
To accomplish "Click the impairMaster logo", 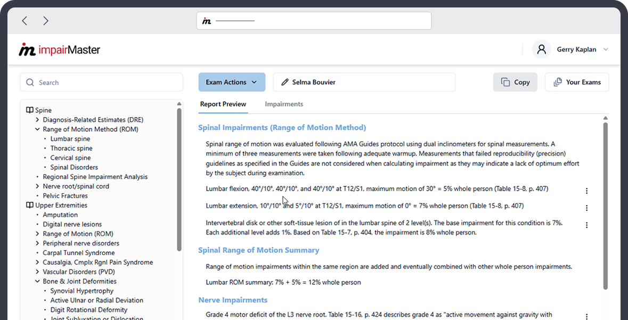I will (59, 50).
